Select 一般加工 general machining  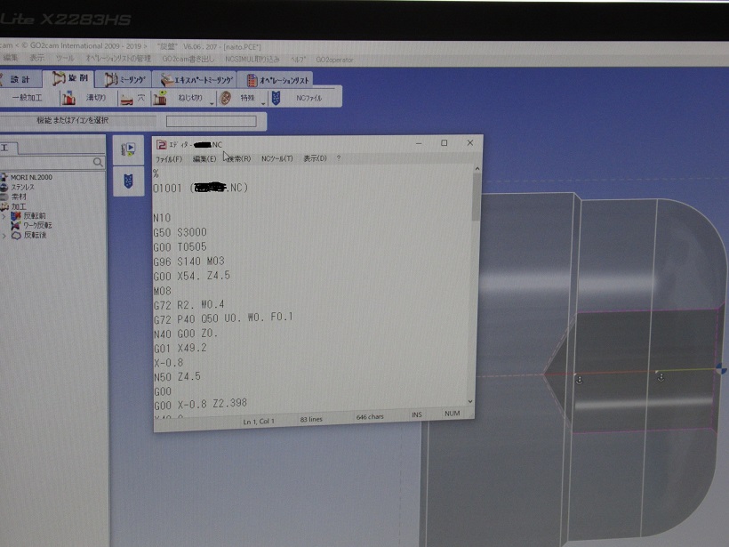[x=27, y=98]
